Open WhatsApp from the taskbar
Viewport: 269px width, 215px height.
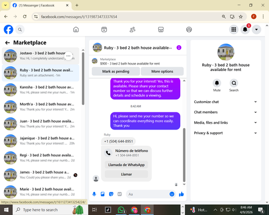point(121,210)
